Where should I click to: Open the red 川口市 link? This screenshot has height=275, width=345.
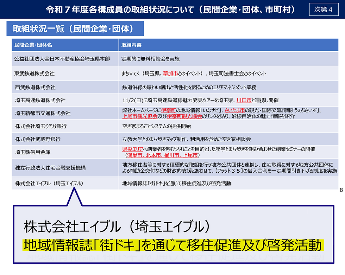[244, 101]
